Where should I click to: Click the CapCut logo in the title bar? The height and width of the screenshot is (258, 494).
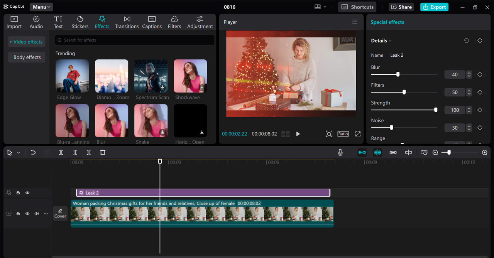[x=14, y=7]
